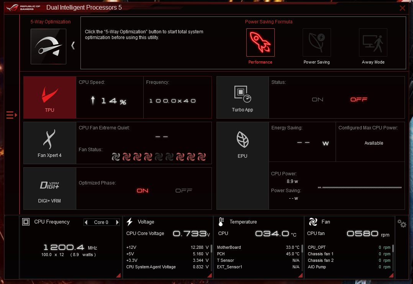Click the Voltage lightning bolt icon

[129, 222]
